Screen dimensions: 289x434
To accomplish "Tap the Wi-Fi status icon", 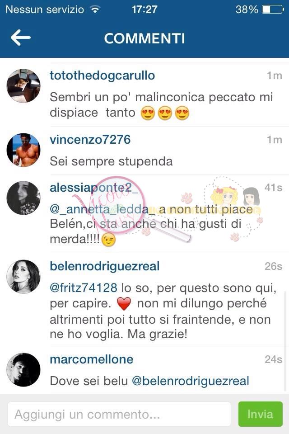I will point(95,9).
